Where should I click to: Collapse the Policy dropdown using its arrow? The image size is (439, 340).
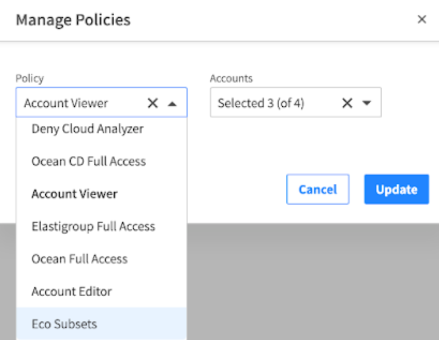pyautogui.click(x=172, y=104)
